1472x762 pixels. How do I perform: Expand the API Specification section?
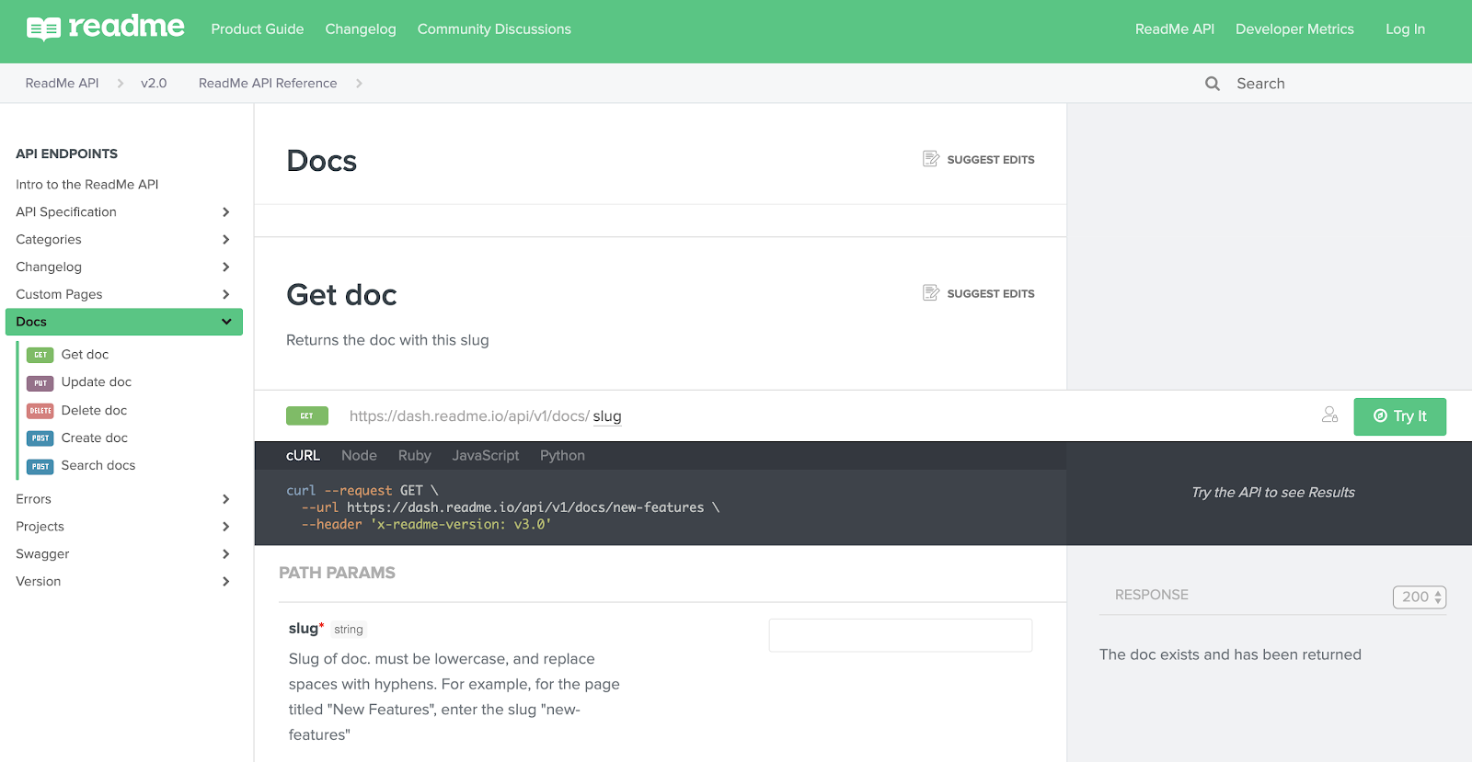click(225, 212)
